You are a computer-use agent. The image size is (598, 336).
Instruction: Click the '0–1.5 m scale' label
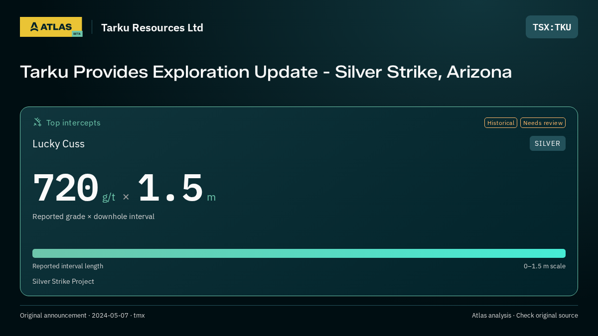tap(544, 266)
